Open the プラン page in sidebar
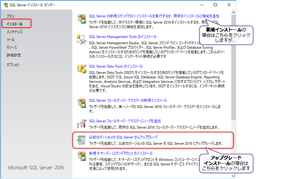 [11, 16]
